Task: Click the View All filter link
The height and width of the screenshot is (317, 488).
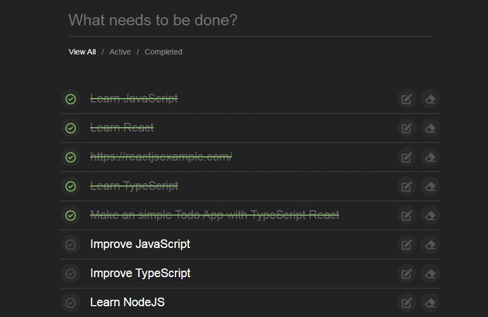Action: coord(82,52)
